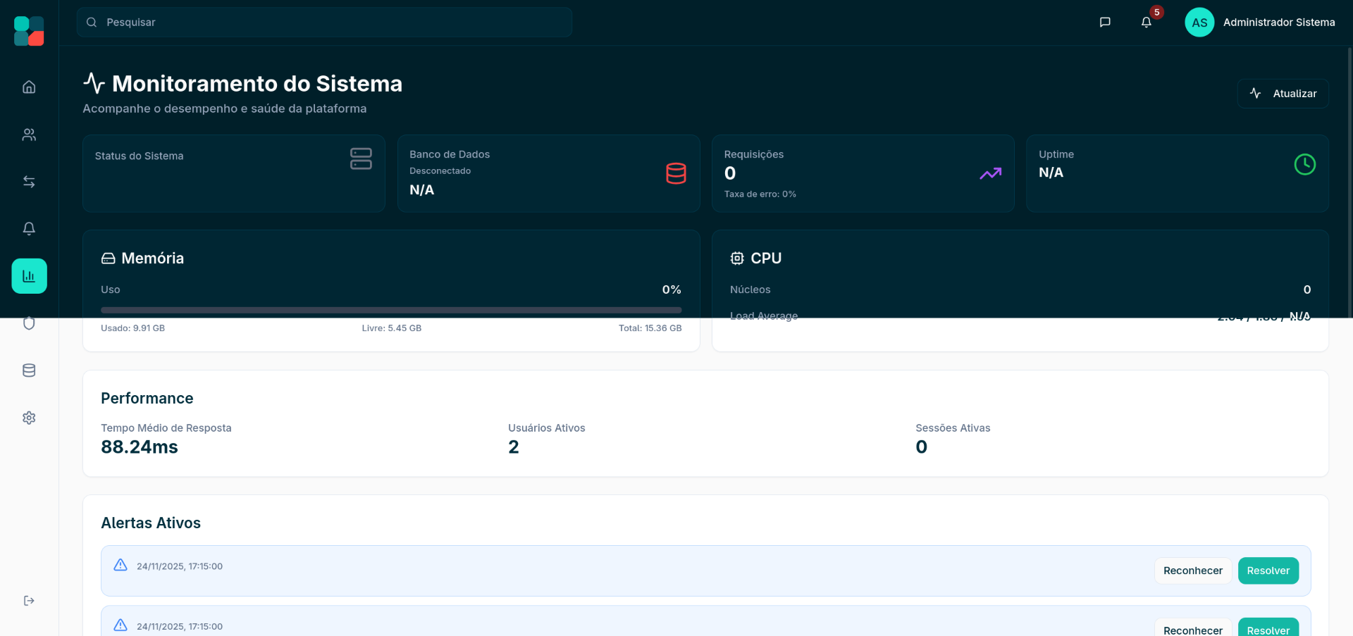The image size is (1353, 636).
Task: Click the transfers arrows sidebar icon
Action: coord(29,182)
